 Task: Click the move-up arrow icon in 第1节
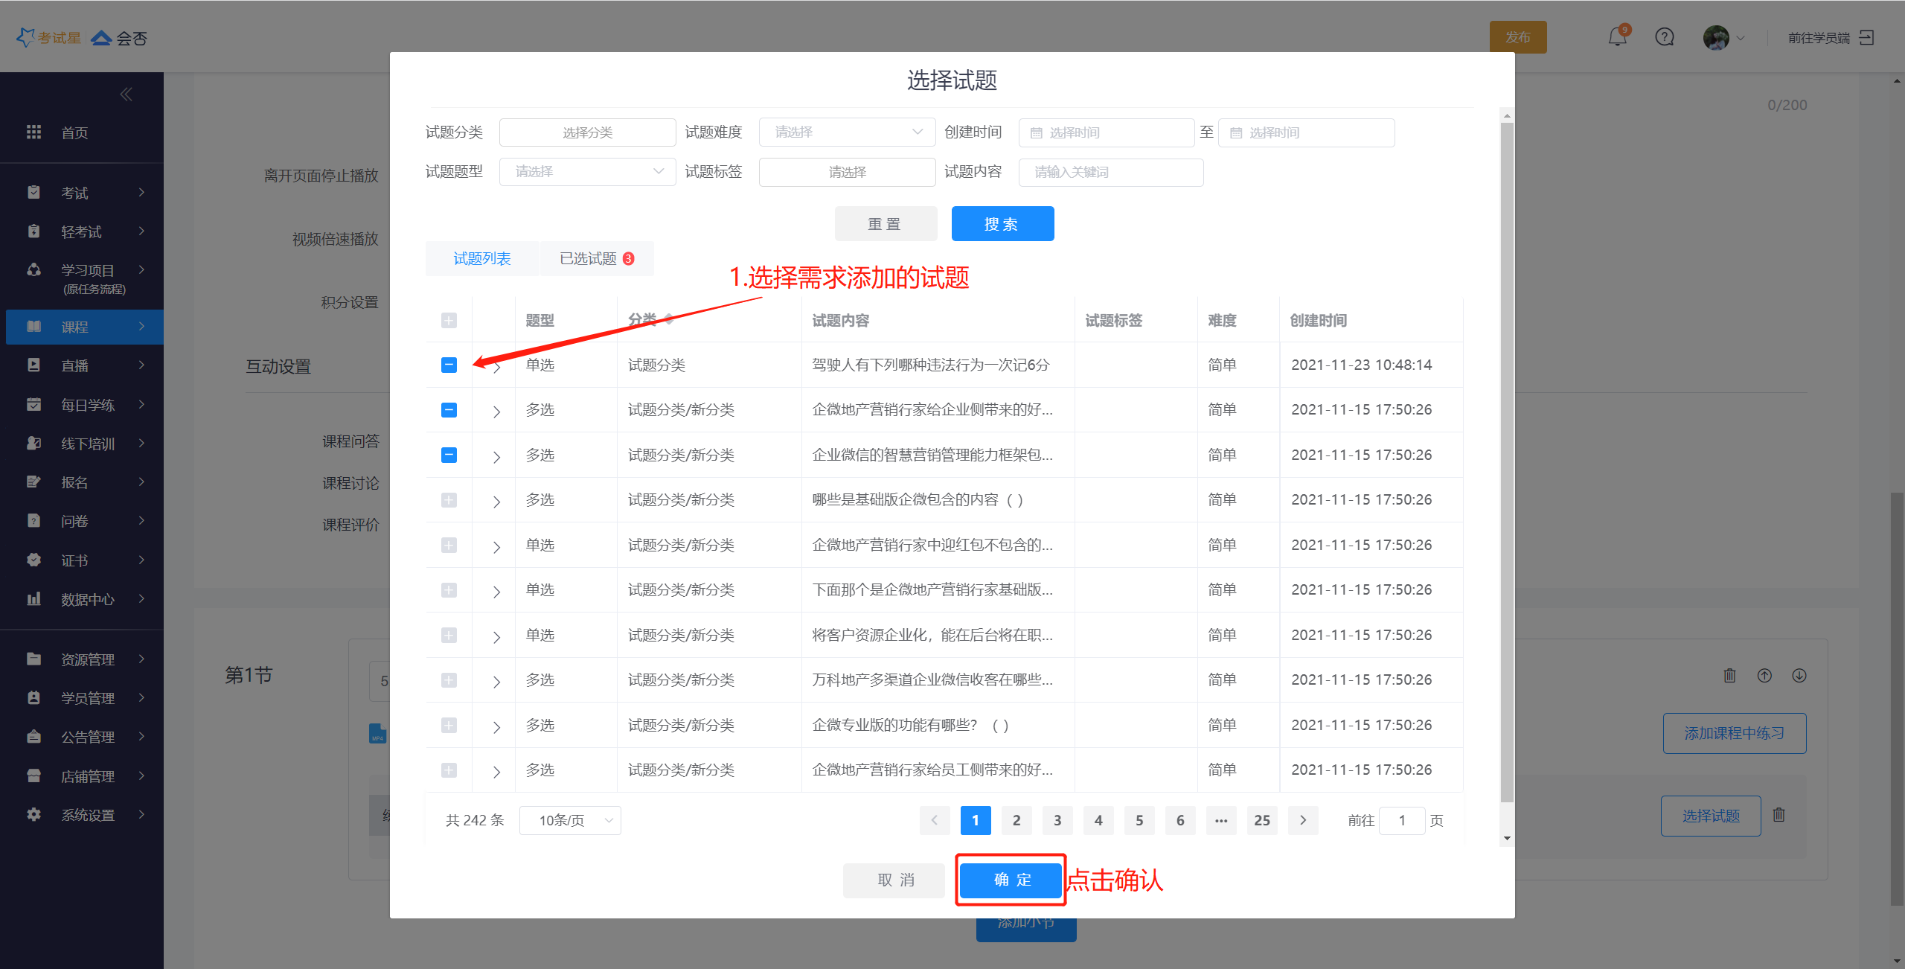click(x=1764, y=676)
